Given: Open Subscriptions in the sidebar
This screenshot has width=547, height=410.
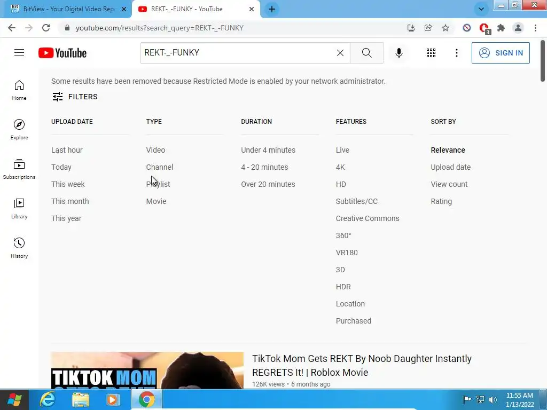Looking at the screenshot, I should [19, 169].
